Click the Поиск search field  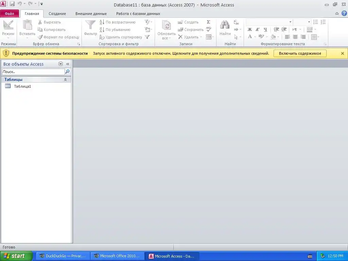(33, 72)
